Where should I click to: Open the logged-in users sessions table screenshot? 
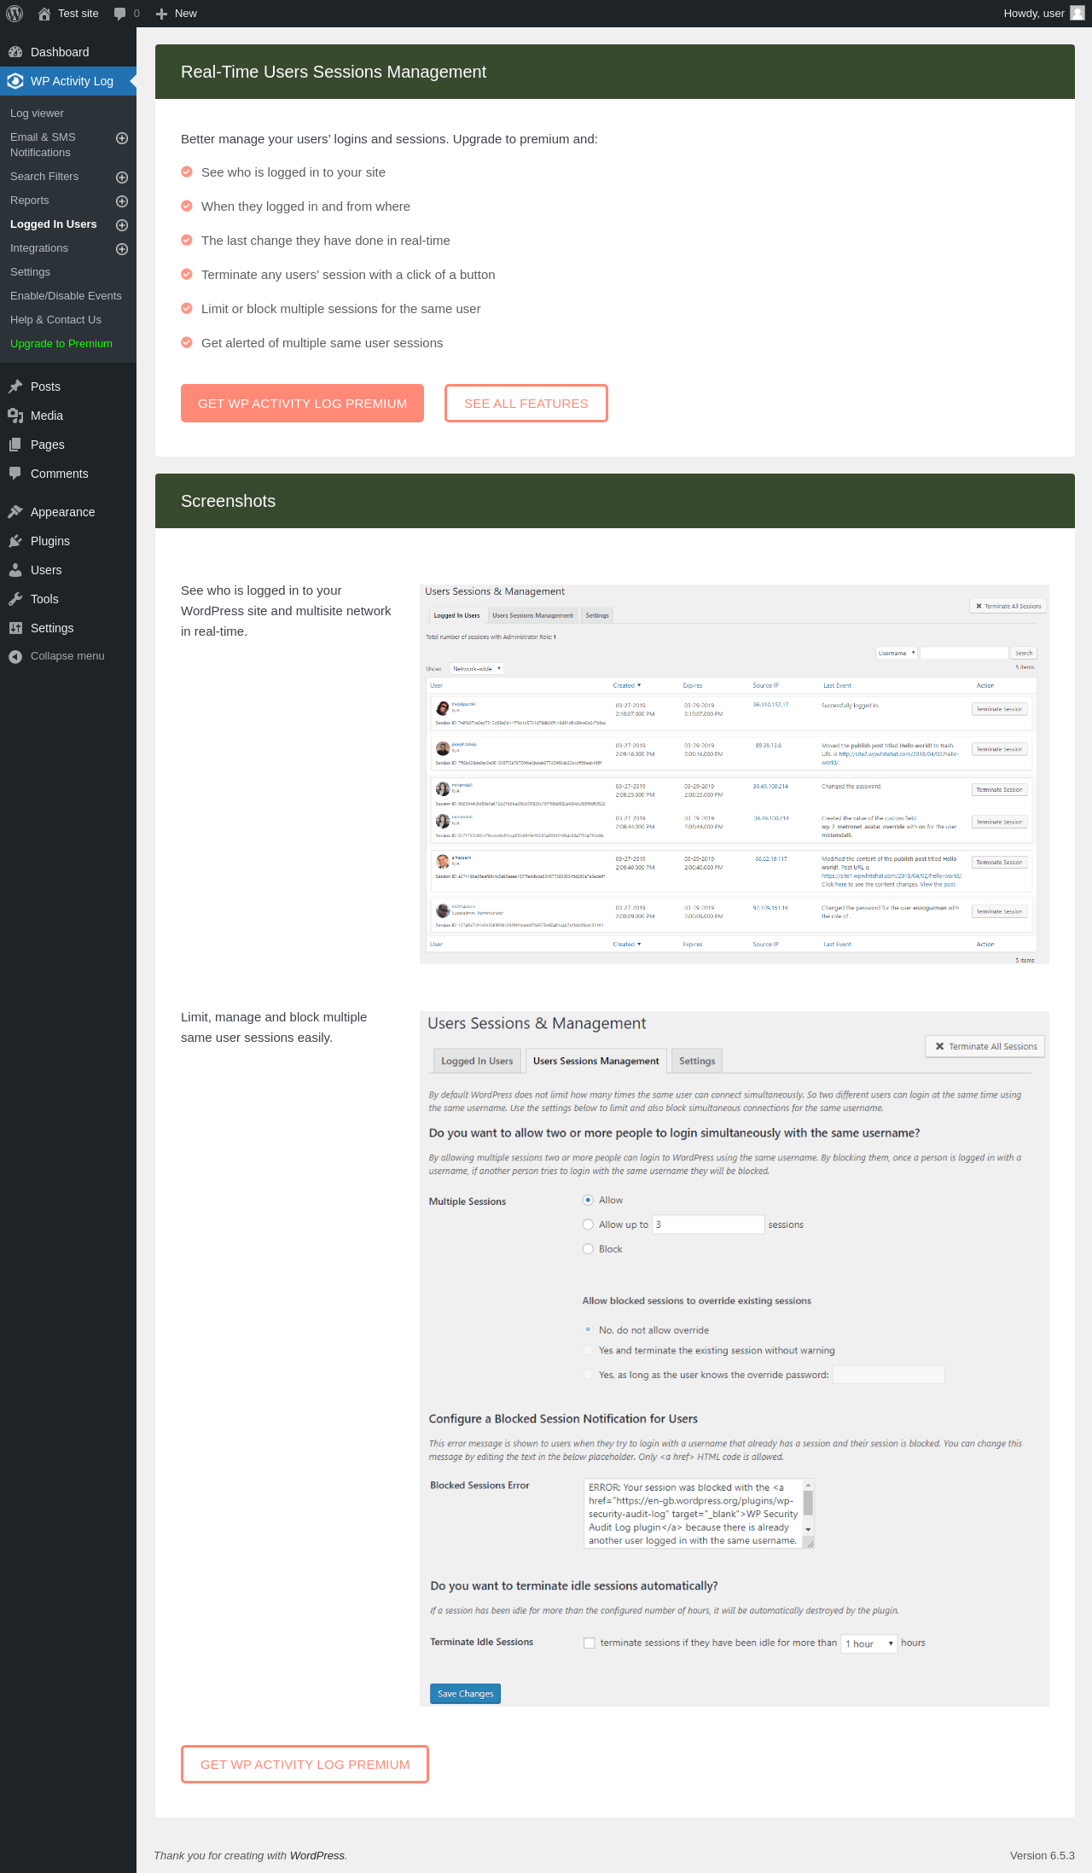point(735,775)
